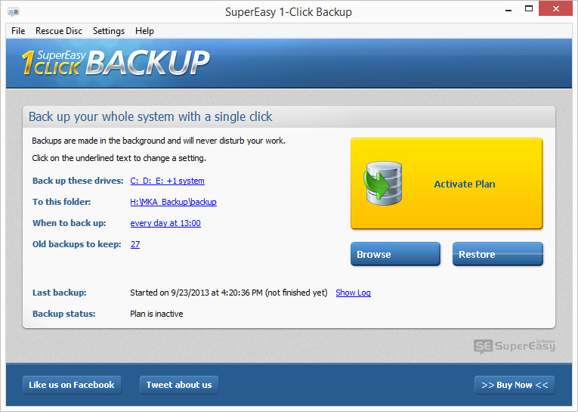Click the Buy Now button

(515, 385)
